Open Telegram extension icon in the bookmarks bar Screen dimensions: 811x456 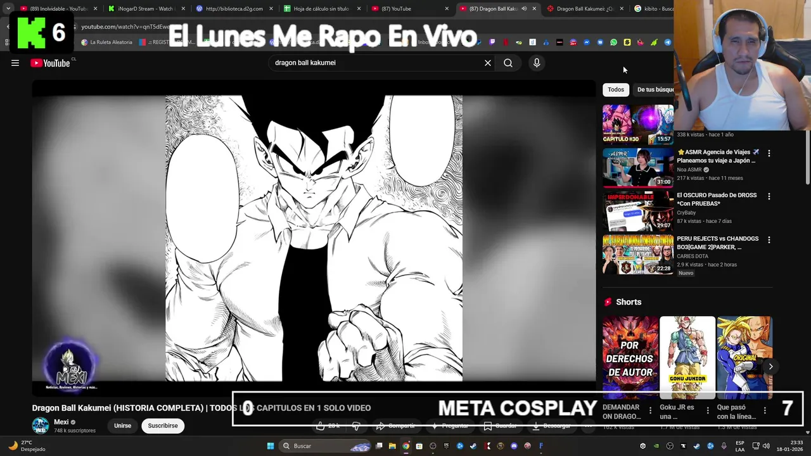(x=667, y=42)
